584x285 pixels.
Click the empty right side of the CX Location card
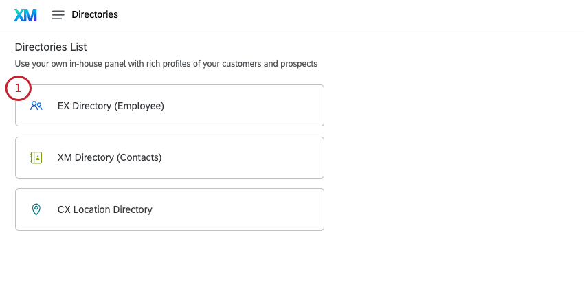click(x=261, y=209)
